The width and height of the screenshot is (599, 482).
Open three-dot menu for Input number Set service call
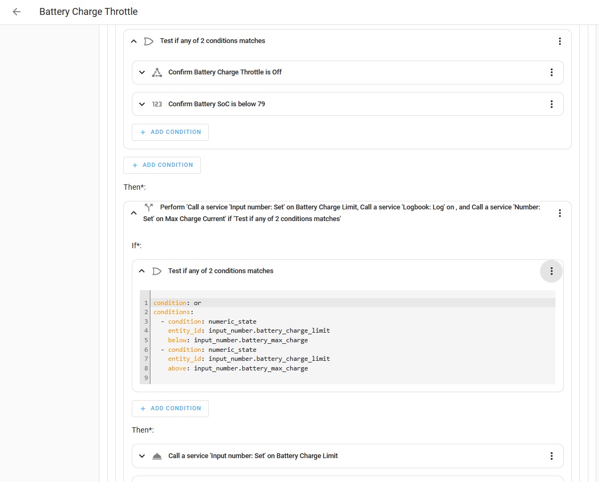(551, 456)
